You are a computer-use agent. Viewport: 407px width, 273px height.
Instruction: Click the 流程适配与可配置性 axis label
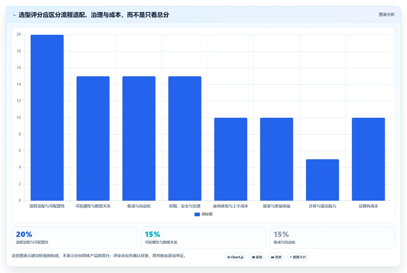(x=47, y=206)
